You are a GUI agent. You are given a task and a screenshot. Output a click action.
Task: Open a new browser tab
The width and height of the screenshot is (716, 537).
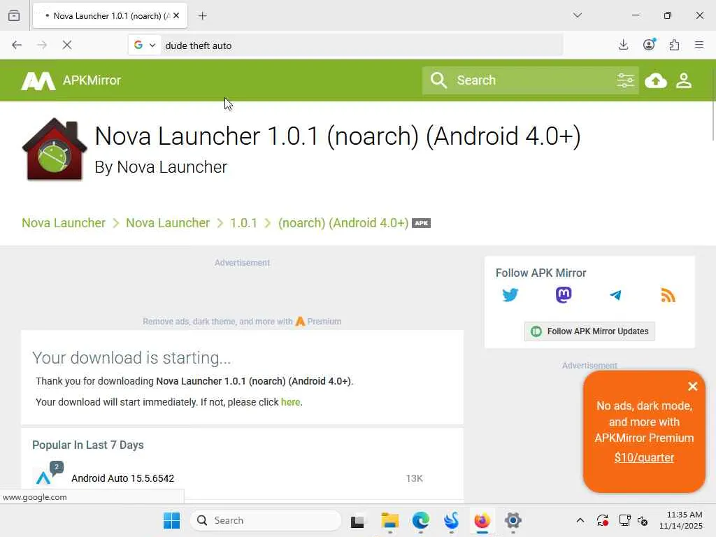tap(202, 16)
